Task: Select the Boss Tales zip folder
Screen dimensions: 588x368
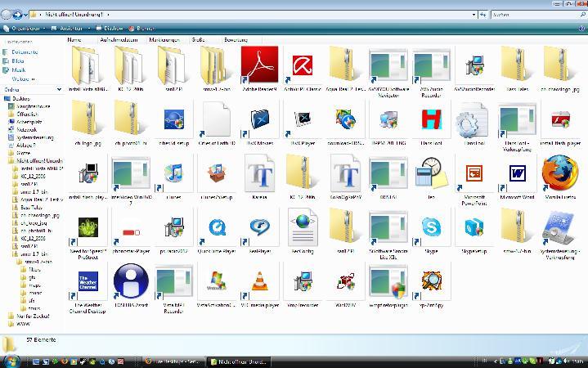Action: [x=517, y=65]
